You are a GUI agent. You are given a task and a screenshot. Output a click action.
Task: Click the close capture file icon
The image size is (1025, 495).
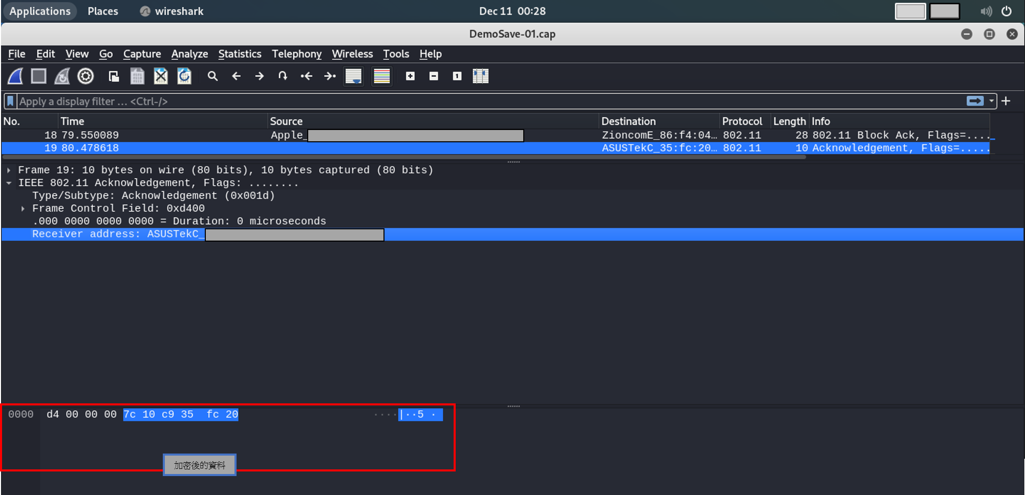[161, 76]
